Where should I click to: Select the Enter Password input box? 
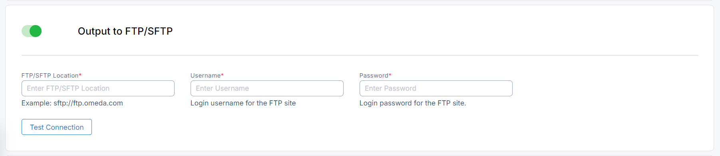pos(436,88)
